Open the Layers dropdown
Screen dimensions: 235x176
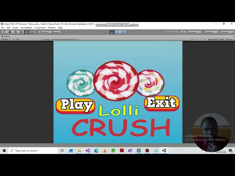point(211,32)
